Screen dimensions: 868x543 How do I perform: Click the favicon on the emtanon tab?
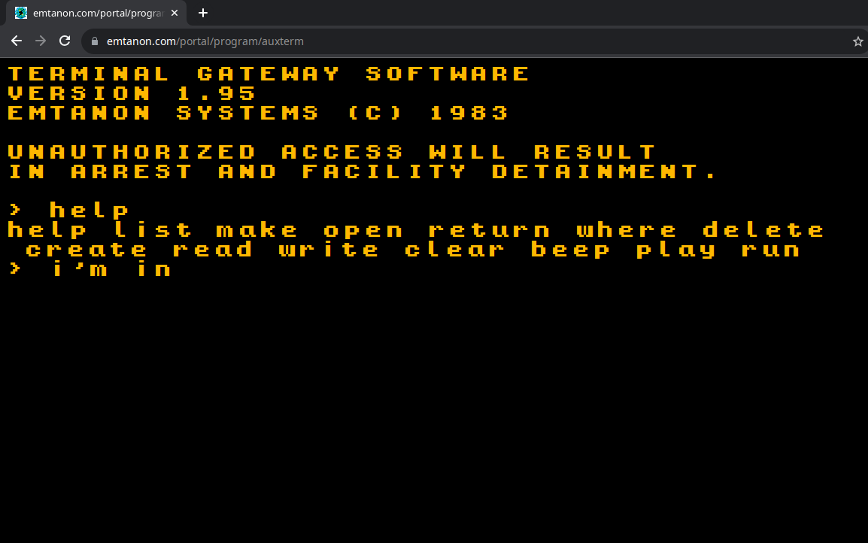coord(21,13)
